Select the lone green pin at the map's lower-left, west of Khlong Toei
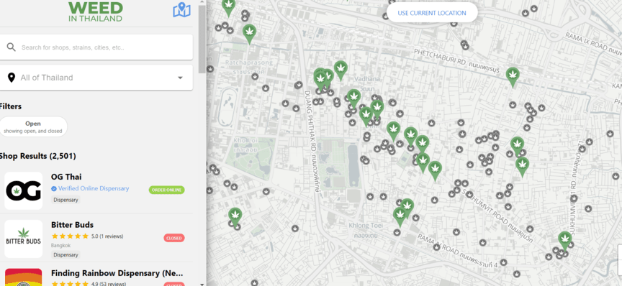This screenshot has width=622, height=286. [235, 217]
